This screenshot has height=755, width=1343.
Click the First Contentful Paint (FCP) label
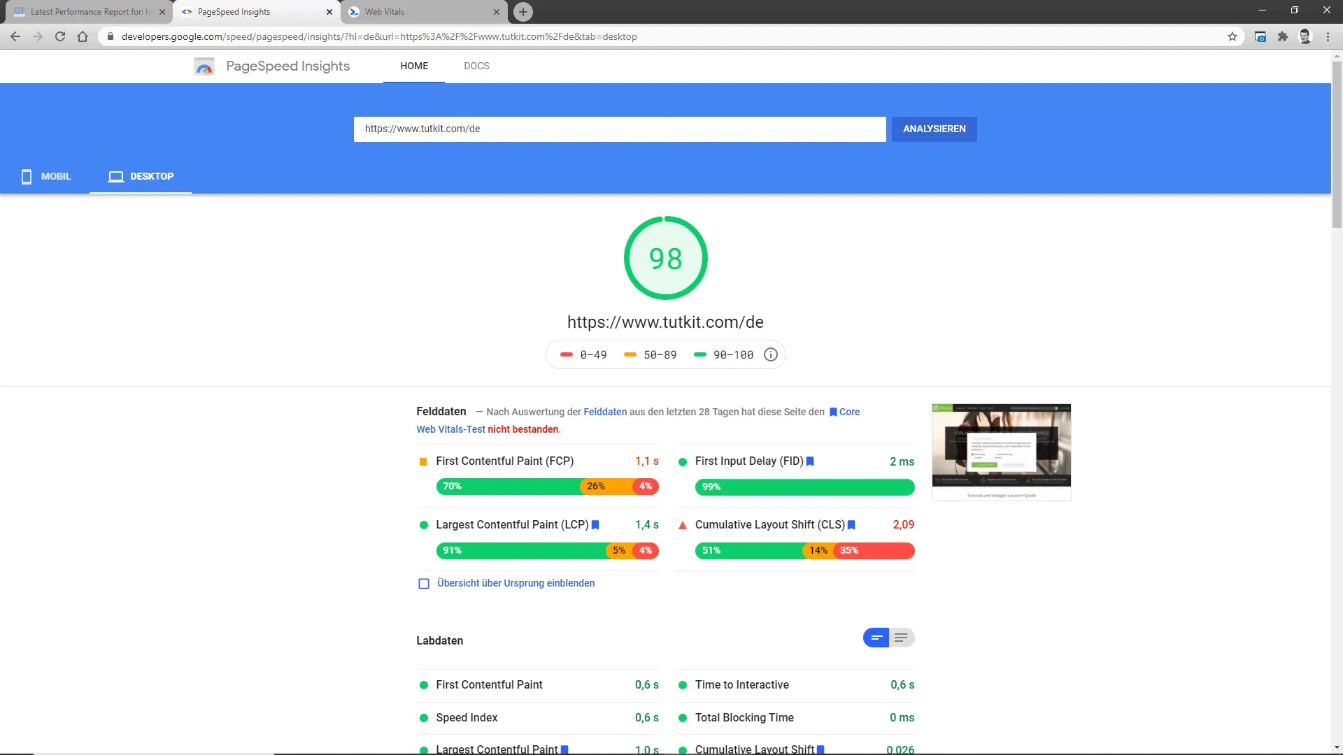coord(504,461)
